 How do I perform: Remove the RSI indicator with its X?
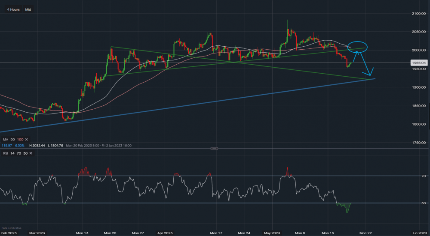(31, 153)
